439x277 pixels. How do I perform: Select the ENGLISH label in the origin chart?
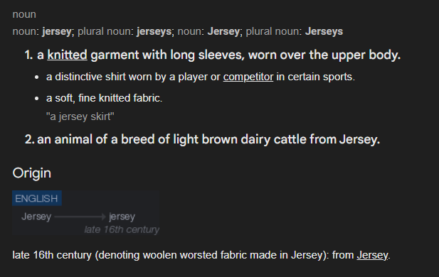point(37,198)
